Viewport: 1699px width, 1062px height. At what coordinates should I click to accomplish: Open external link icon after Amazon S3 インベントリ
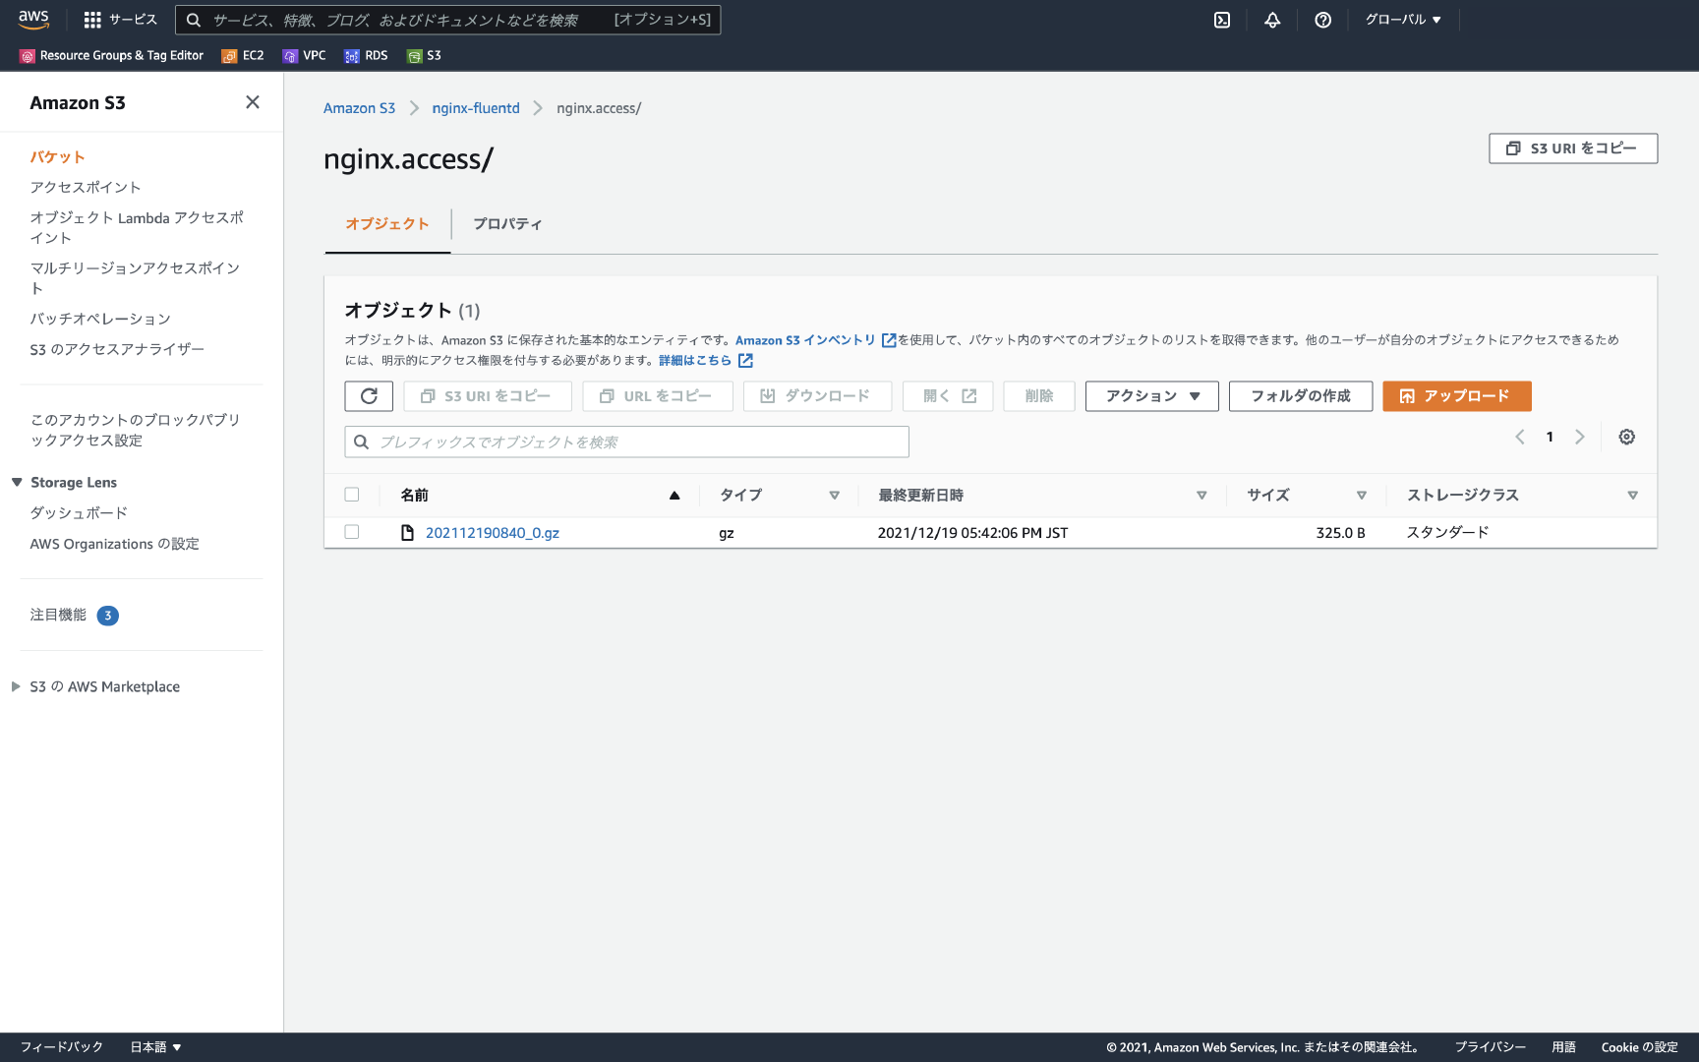(889, 340)
